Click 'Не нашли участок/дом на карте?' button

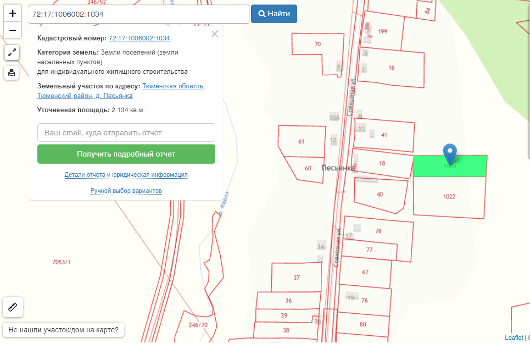(64, 330)
